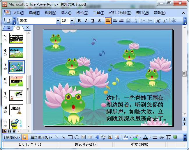Apply the font color A button

tap(145, 137)
